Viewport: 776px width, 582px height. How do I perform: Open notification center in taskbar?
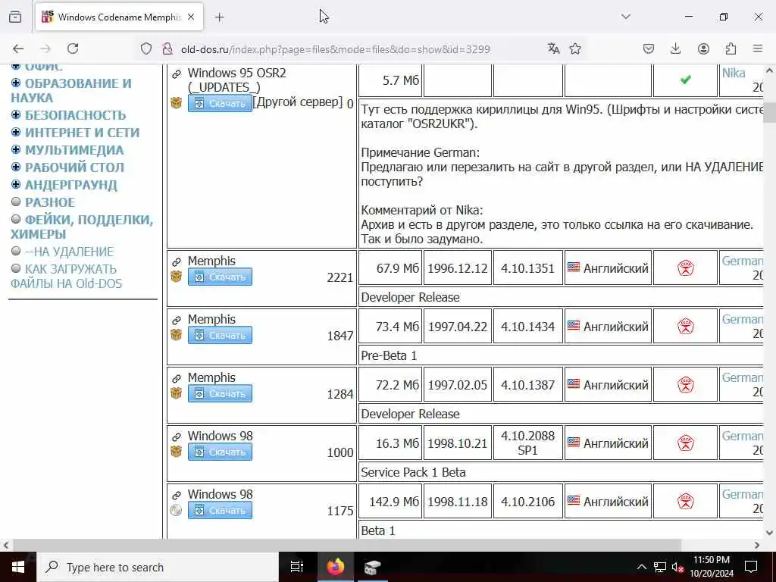coord(751,567)
